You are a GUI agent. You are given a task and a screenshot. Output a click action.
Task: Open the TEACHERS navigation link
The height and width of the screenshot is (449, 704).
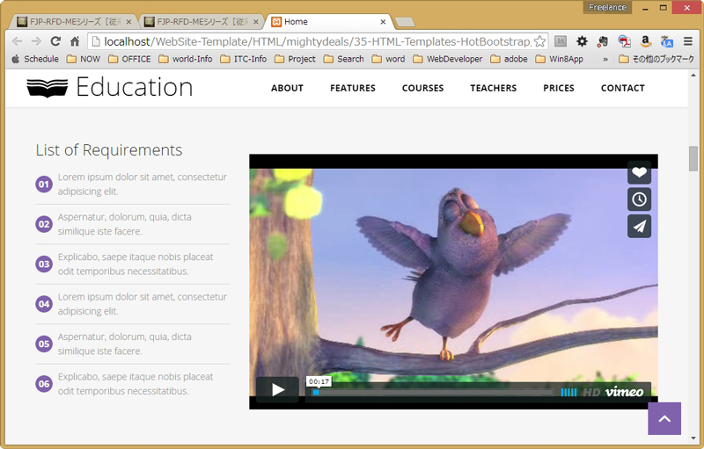pos(494,88)
